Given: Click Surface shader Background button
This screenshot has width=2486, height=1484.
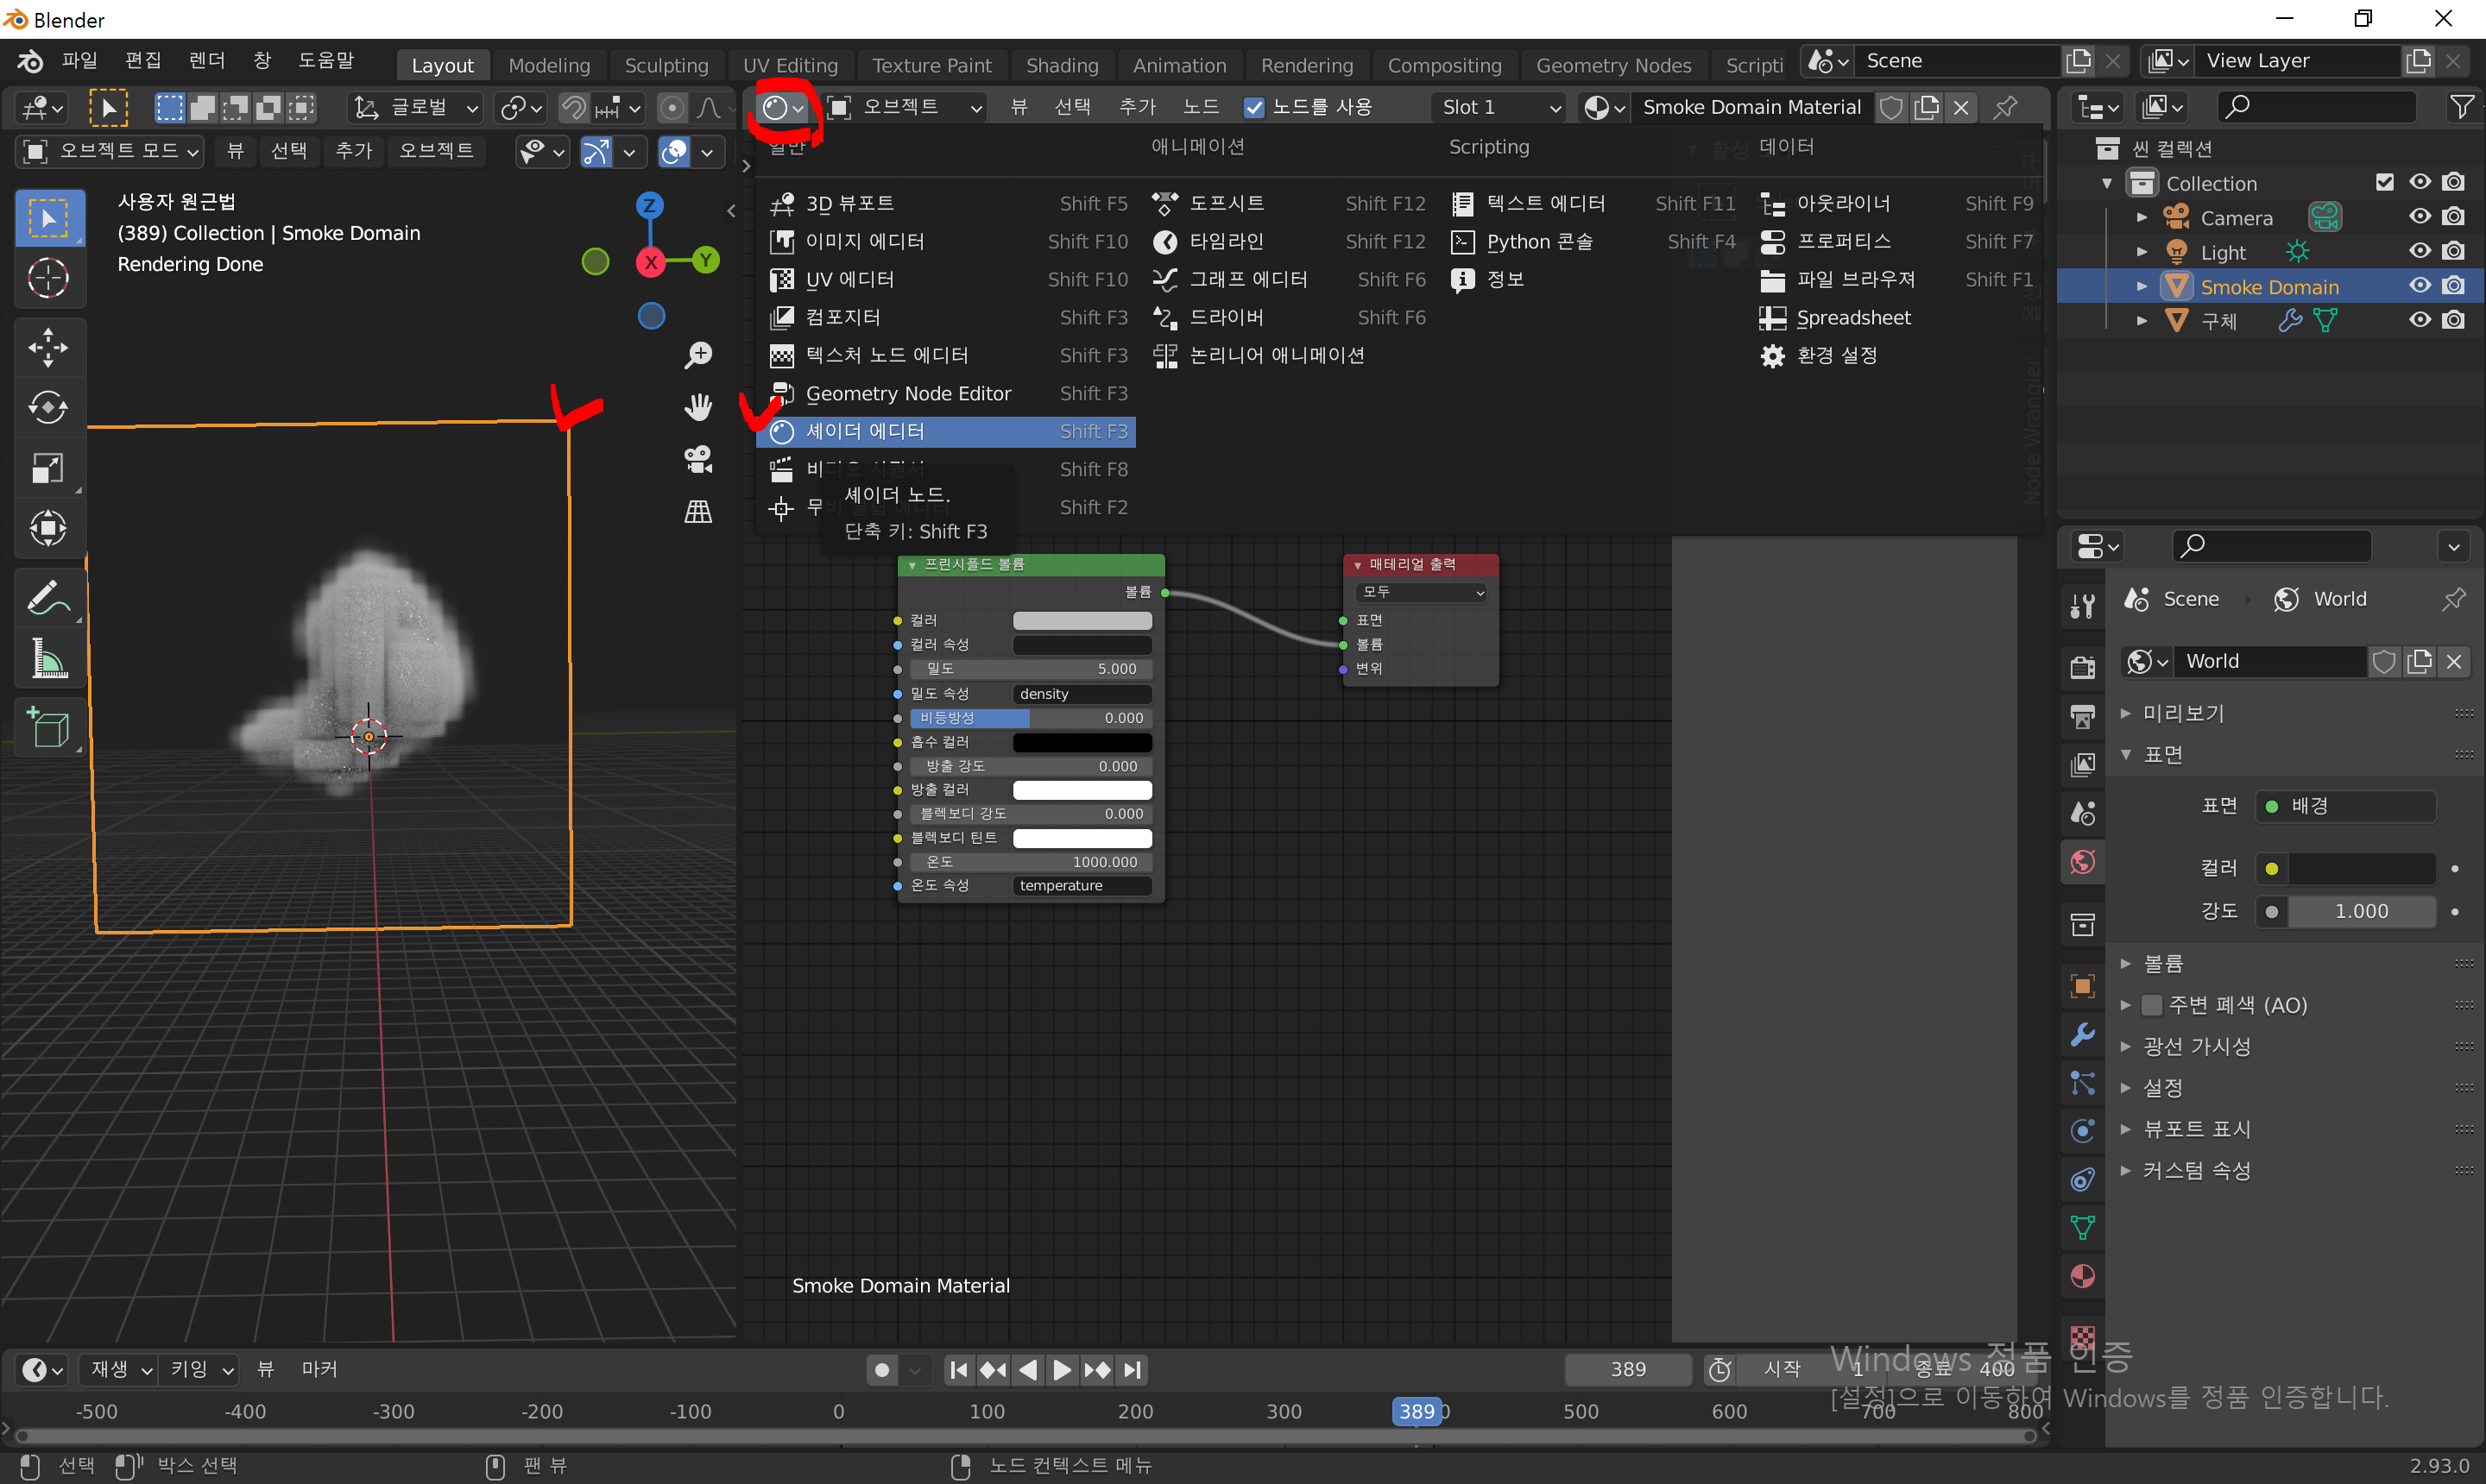Looking at the screenshot, I should click(x=2345, y=806).
